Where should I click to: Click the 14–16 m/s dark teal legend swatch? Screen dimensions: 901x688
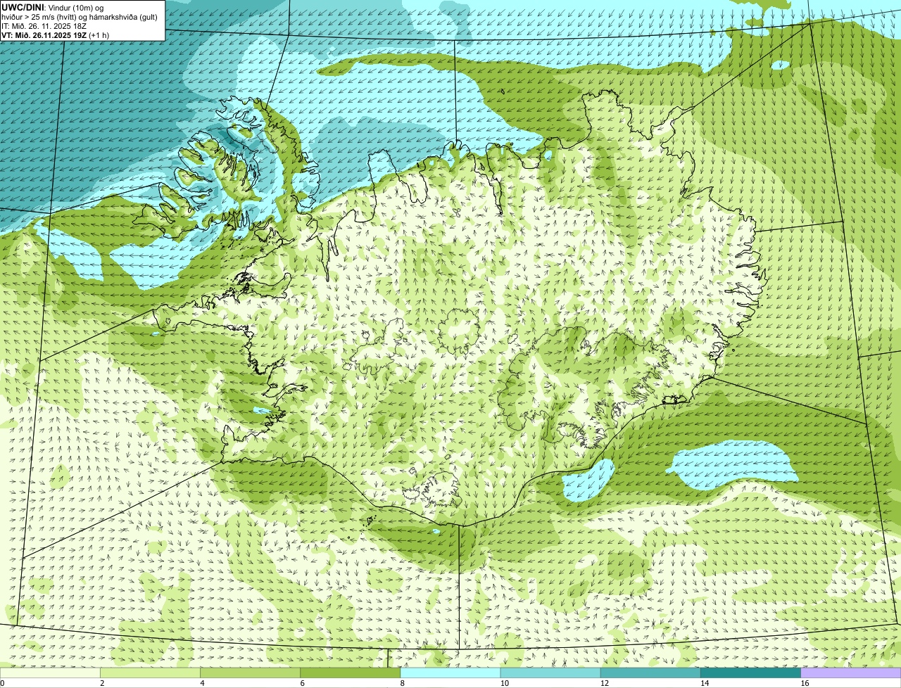pos(751,673)
